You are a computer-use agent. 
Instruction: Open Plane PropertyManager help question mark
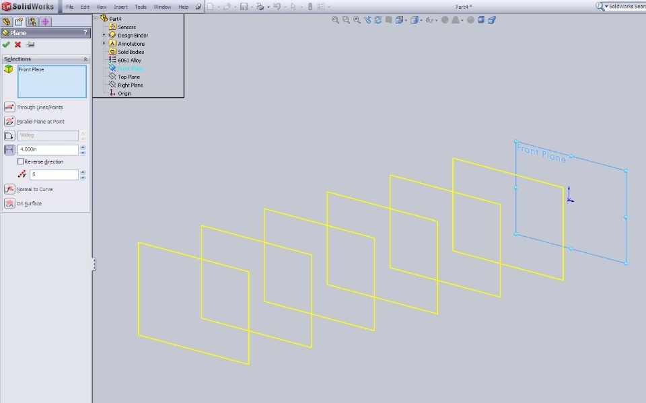coord(85,32)
